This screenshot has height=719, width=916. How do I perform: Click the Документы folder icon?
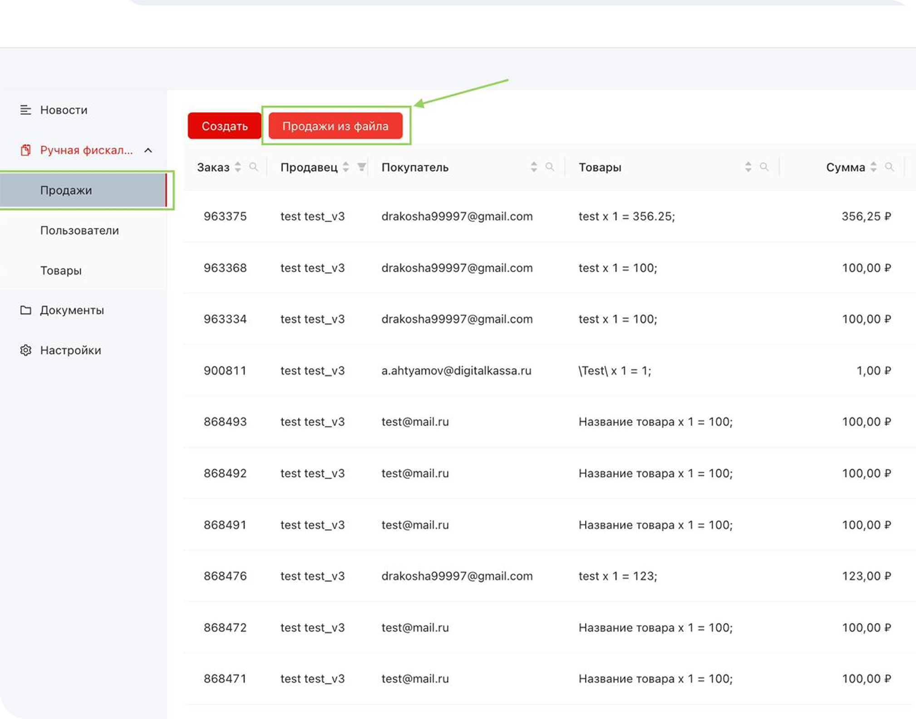point(25,310)
